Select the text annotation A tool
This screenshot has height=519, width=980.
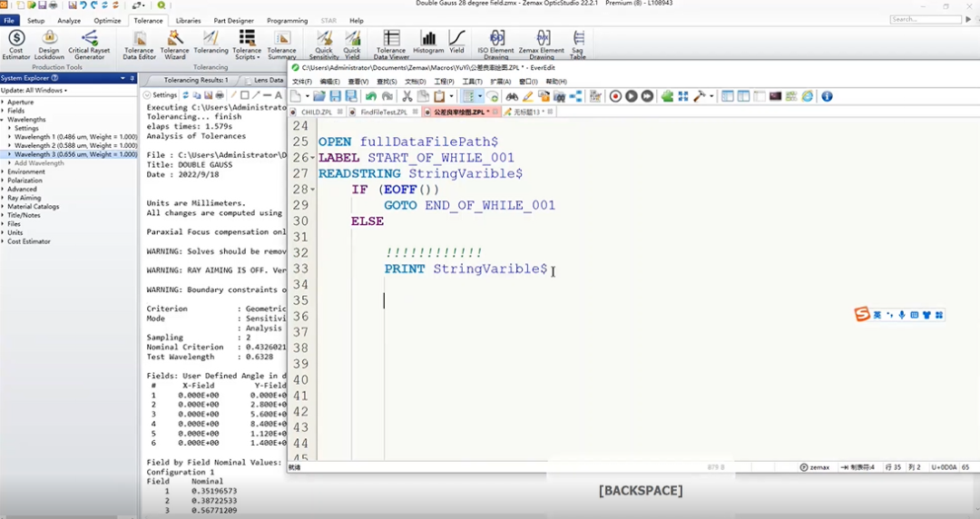(279, 95)
